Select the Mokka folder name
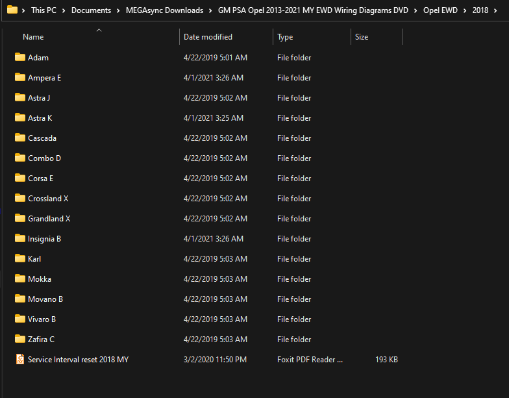The height and width of the screenshot is (398, 509). 40,279
